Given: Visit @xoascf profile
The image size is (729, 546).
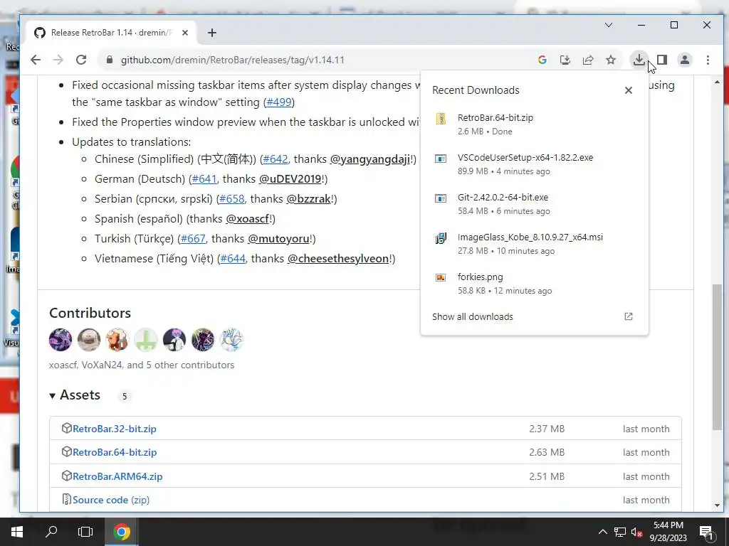Looking at the screenshot, I should [x=247, y=219].
